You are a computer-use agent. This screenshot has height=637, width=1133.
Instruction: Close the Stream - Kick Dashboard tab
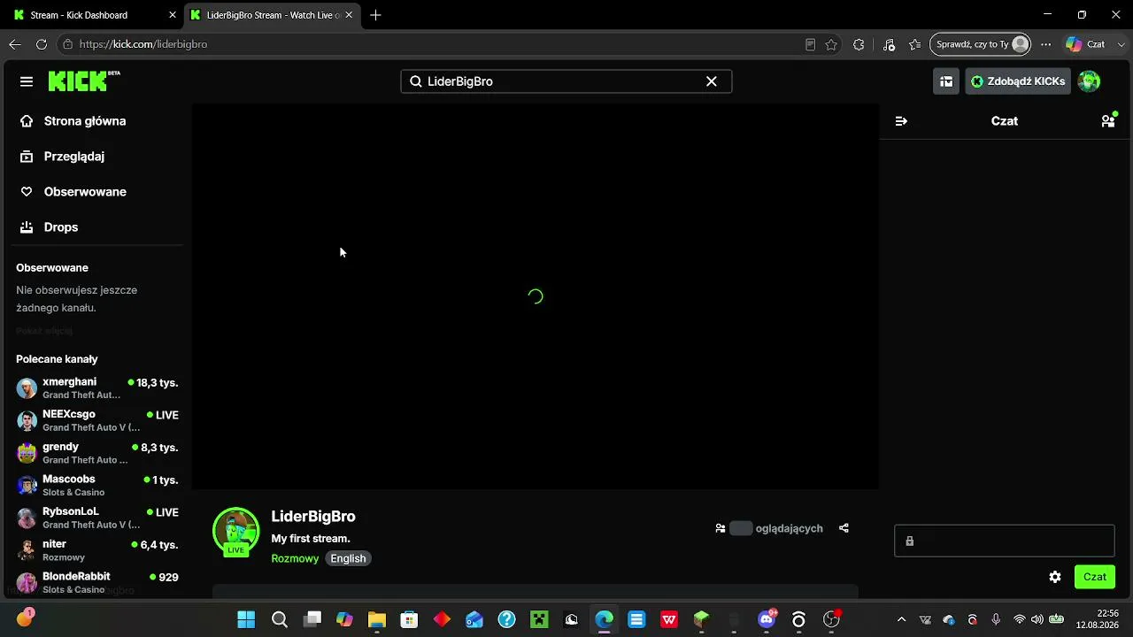[173, 15]
